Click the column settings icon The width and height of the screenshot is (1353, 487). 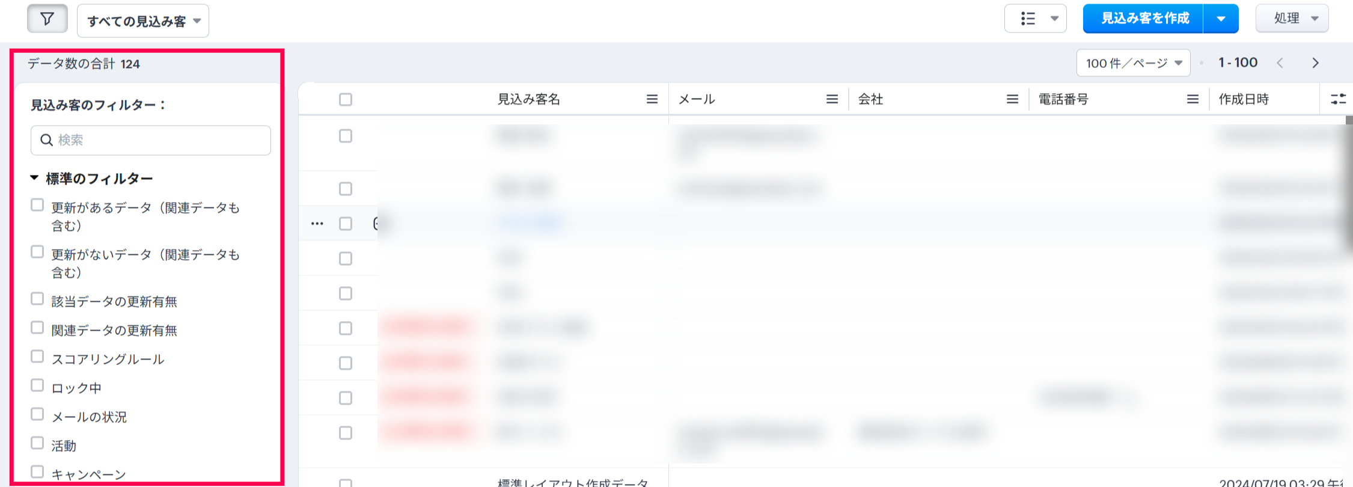pos(1338,99)
